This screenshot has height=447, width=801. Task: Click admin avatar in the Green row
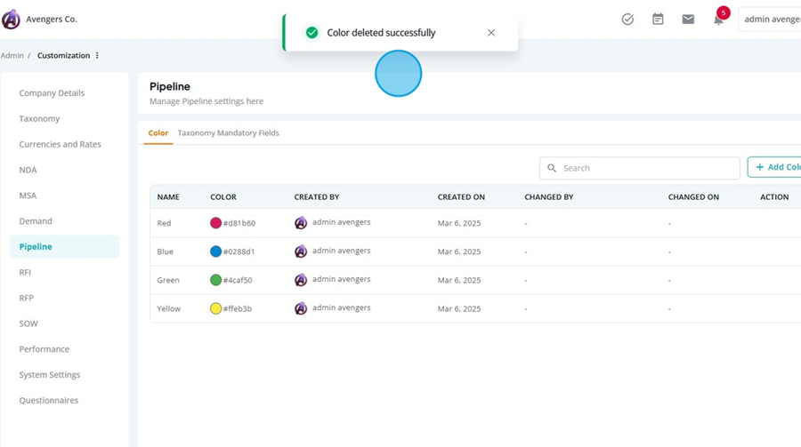pyautogui.click(x=301, y=280)
